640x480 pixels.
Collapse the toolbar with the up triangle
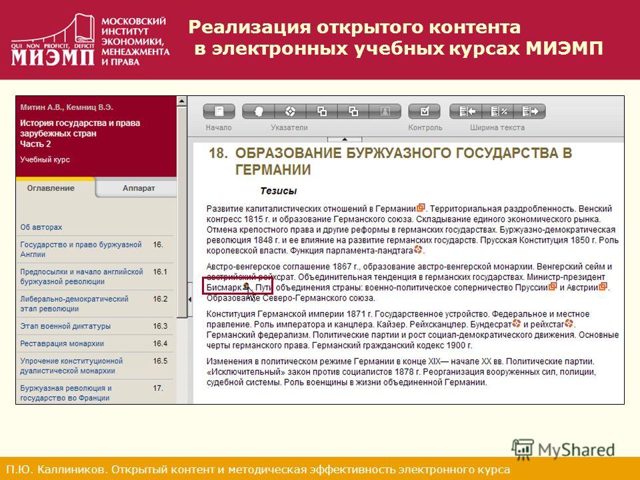coord(345,139)
